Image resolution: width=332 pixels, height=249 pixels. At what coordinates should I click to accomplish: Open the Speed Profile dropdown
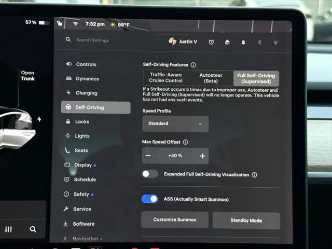[x=175, y=123]
